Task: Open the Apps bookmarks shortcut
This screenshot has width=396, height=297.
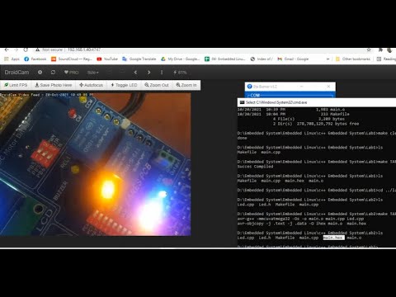Action: coord(12,59)
